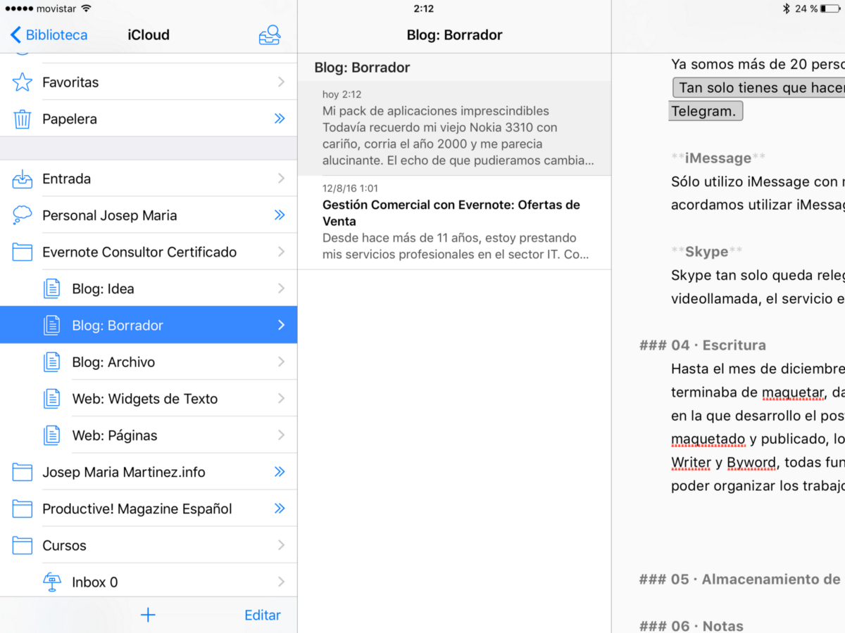The height and width of the screenshot is (633, 845).
Task: Tap the Favoritas star icon
Action: (23, 82)
